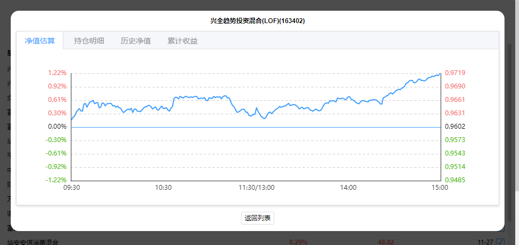Switch to the 净值估算 tab

[x=40, y=41]
